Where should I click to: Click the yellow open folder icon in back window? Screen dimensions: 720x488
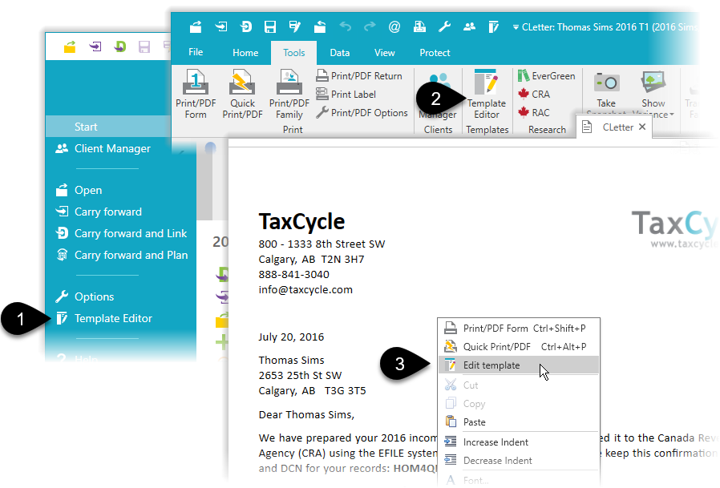(70, 46)
